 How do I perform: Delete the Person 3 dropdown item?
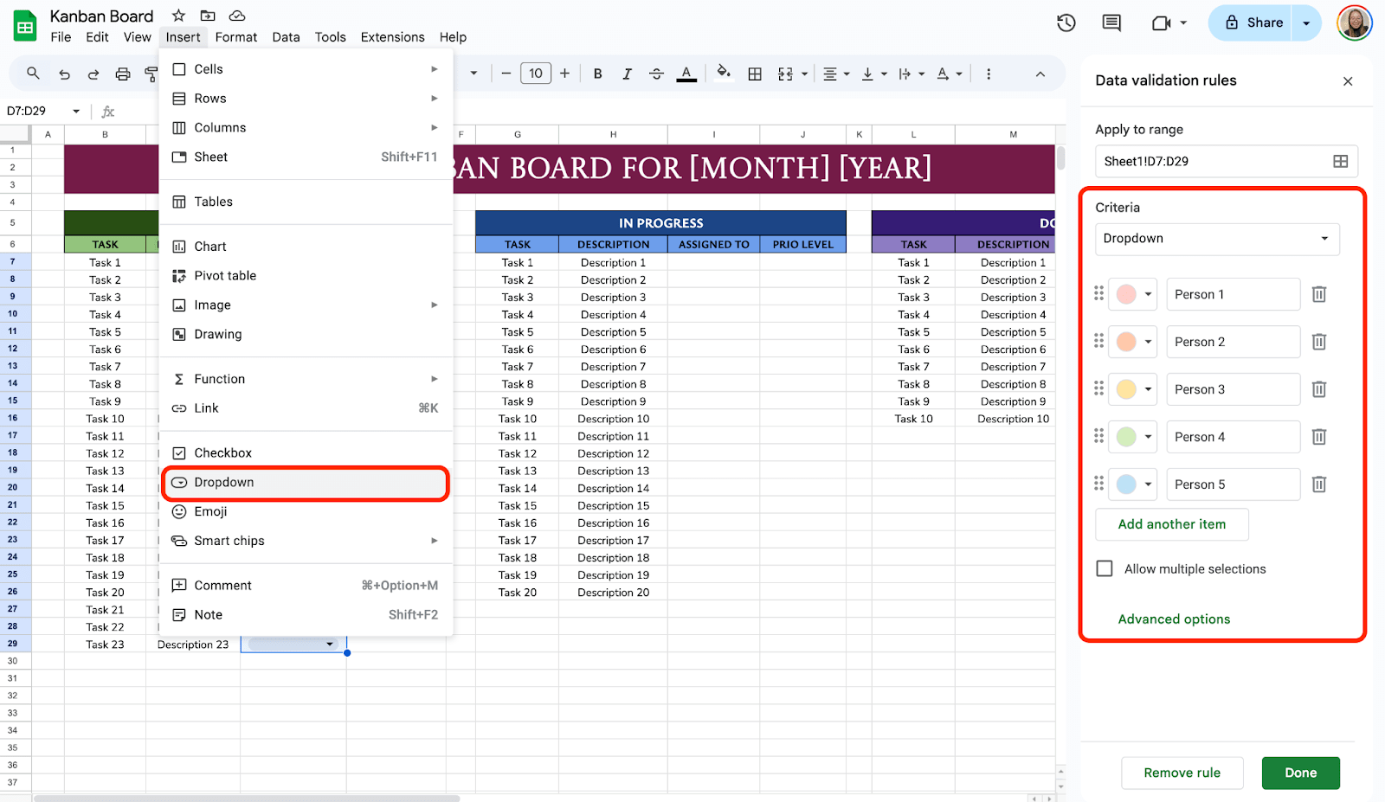[x=1318, y=389]
